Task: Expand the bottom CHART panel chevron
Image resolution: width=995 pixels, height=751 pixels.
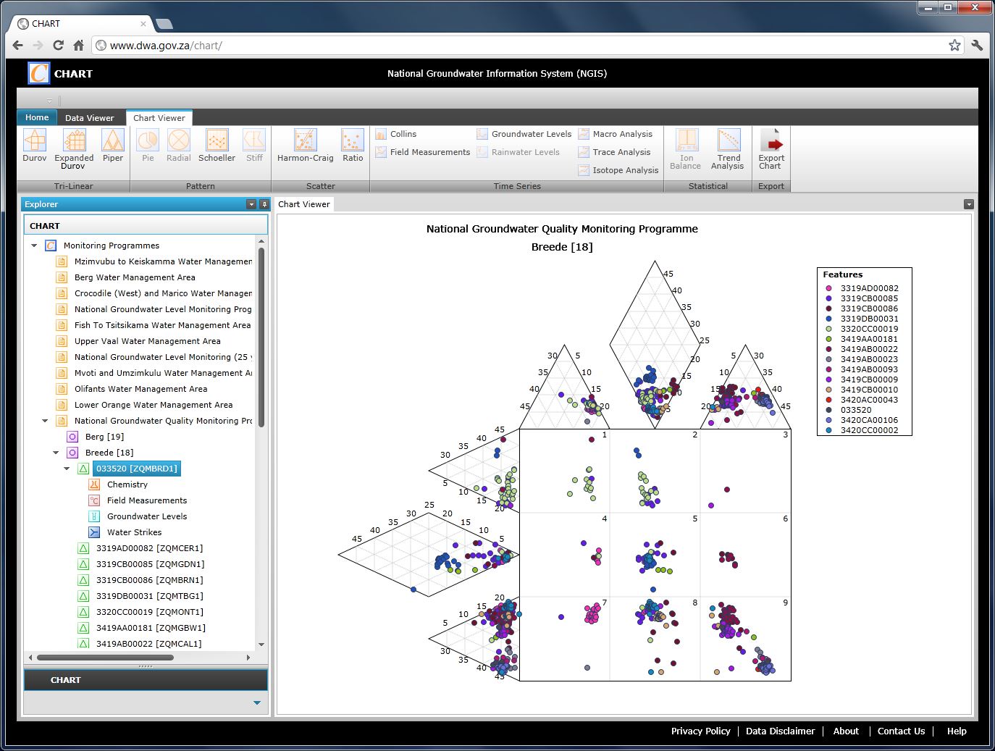Action: pos(257,702)
